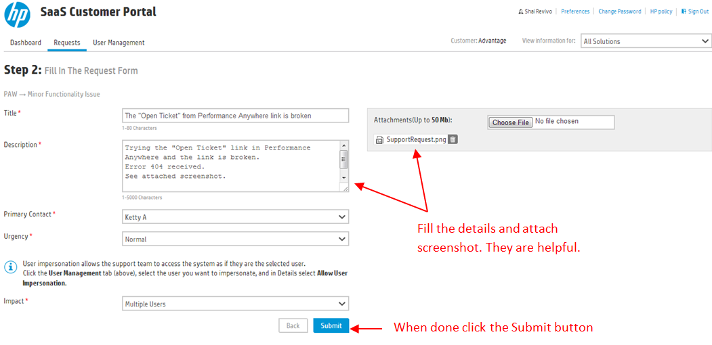Open the Dashboard tab
Screen dimensions: 712x345
pyautogui.click(x=26, y=43)
